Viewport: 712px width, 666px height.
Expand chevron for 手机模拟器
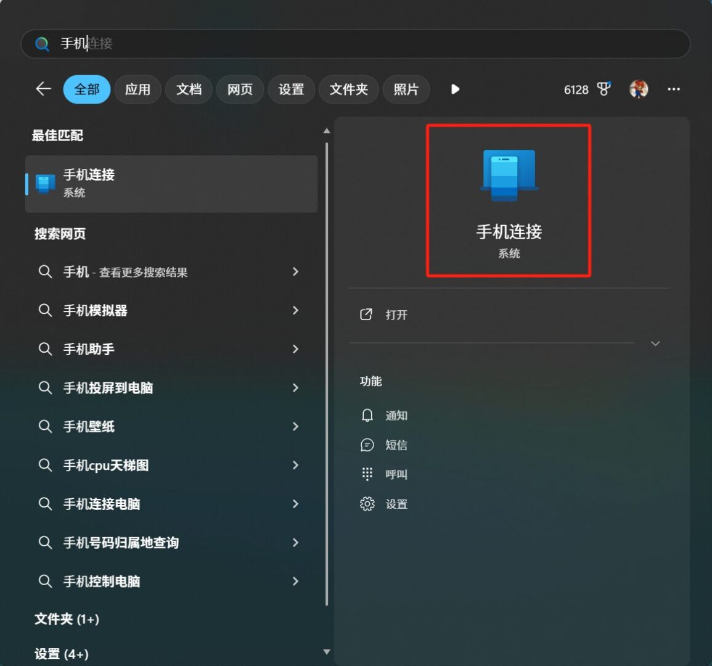coord(295,310)
